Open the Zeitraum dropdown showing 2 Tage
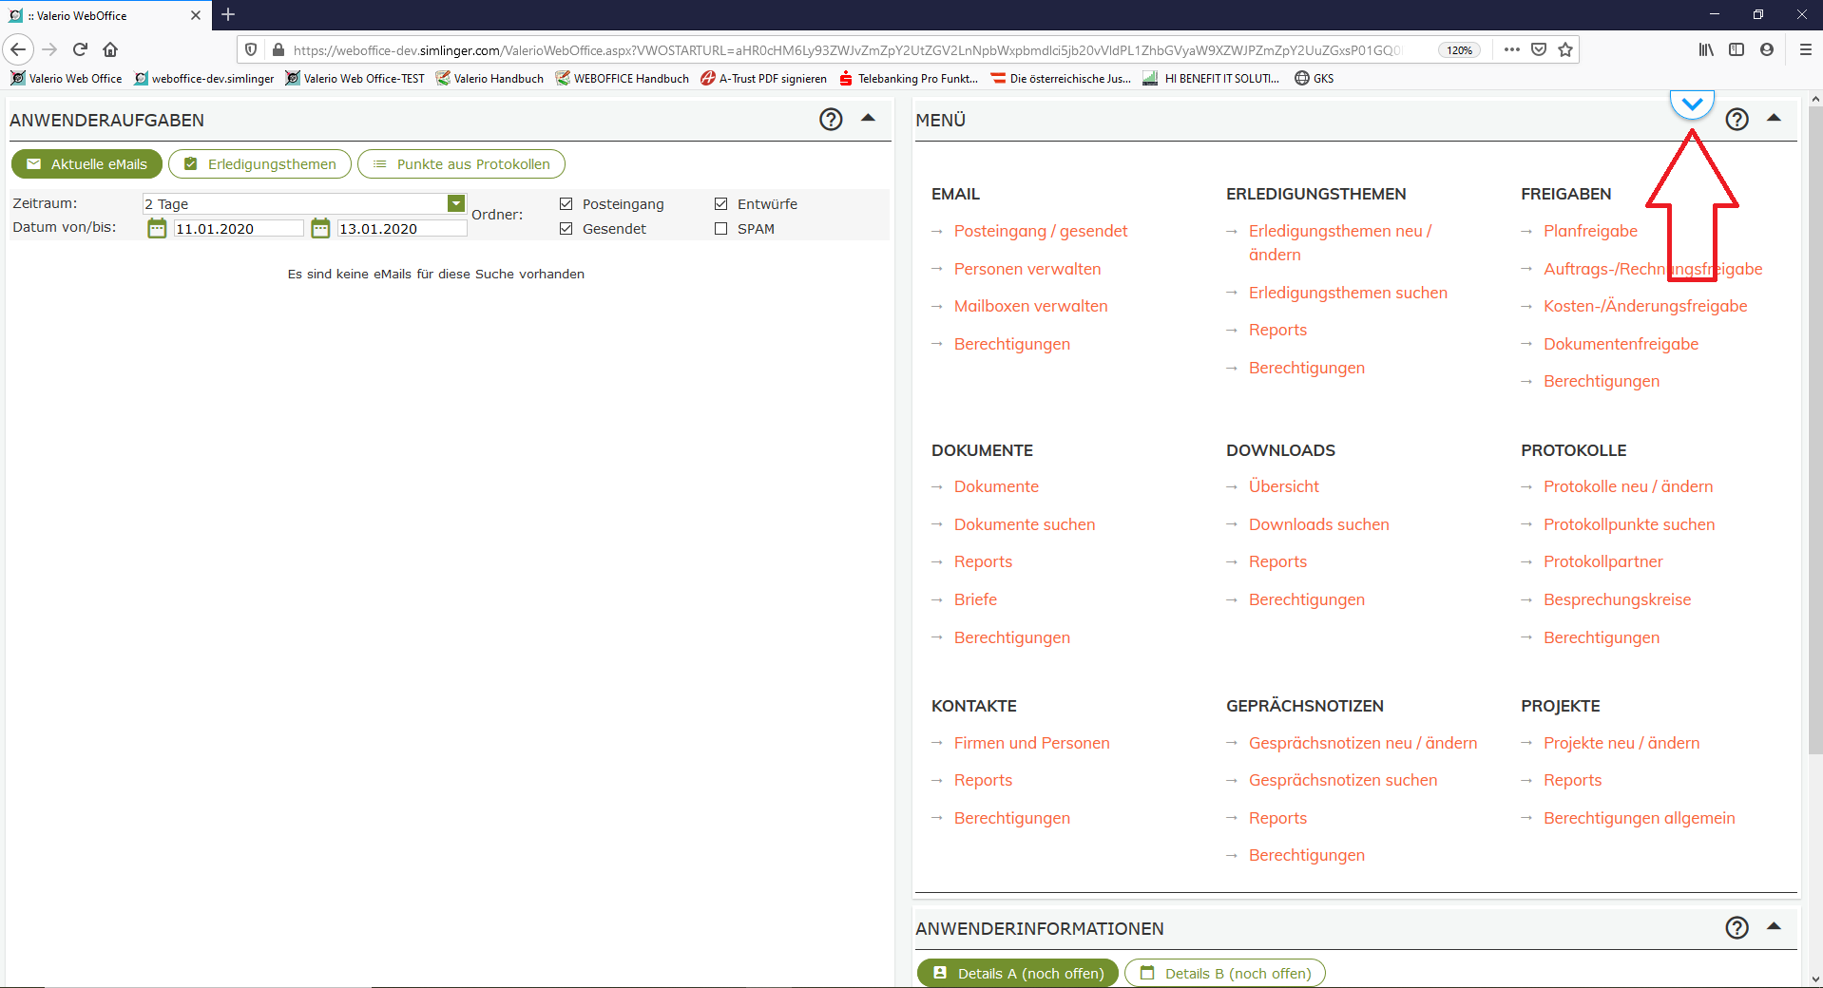 coord(456,203)
